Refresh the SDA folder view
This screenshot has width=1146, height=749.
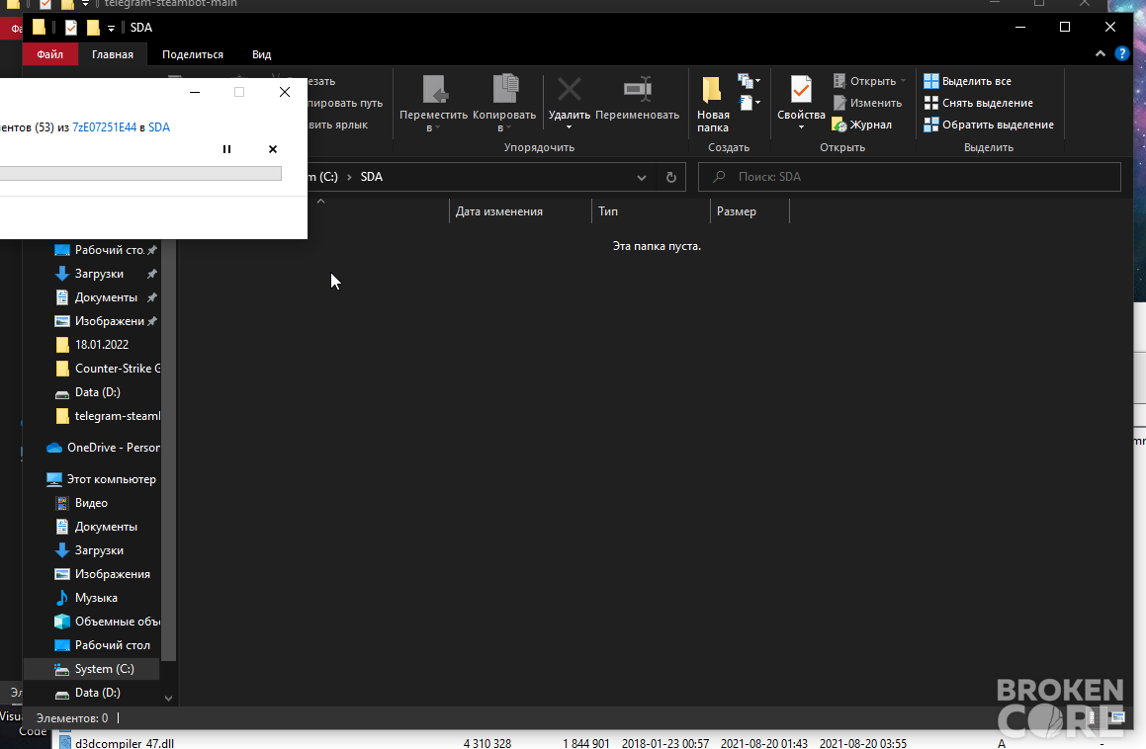coord(671,177)
